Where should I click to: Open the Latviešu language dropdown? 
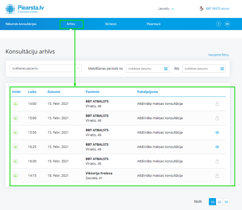(x=166, y=9)
